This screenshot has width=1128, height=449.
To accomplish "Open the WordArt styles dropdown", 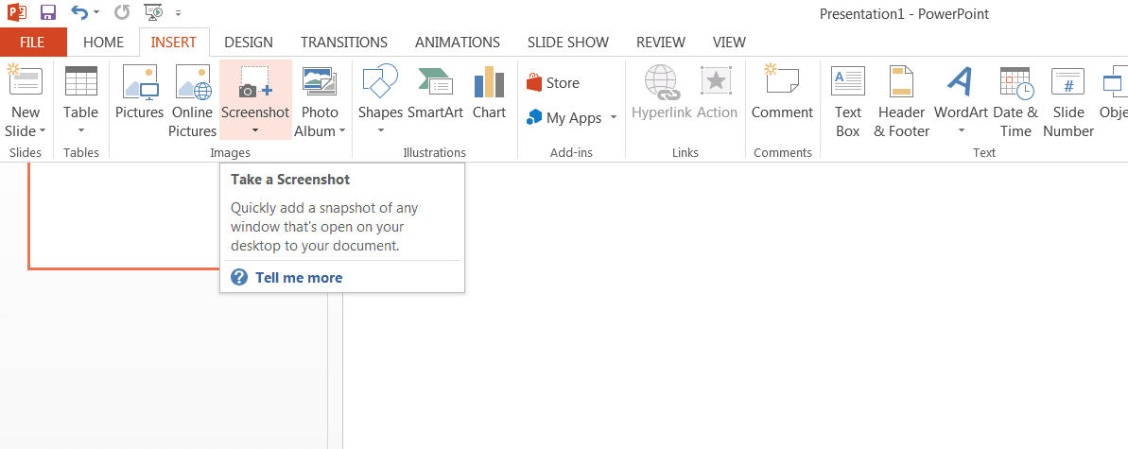I will (x=961, y=130).
